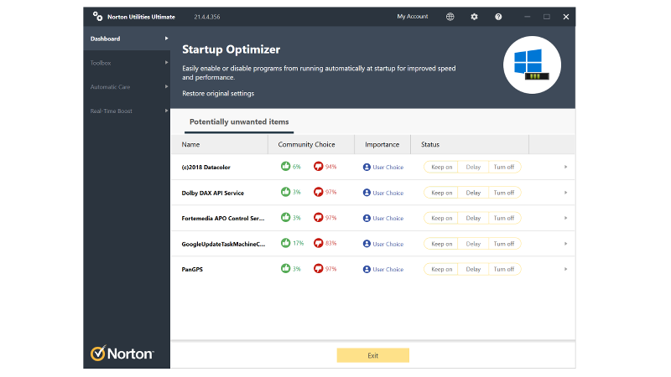
Task: Set Dolby DAX API Service to Delay
Action: point(473,193)
